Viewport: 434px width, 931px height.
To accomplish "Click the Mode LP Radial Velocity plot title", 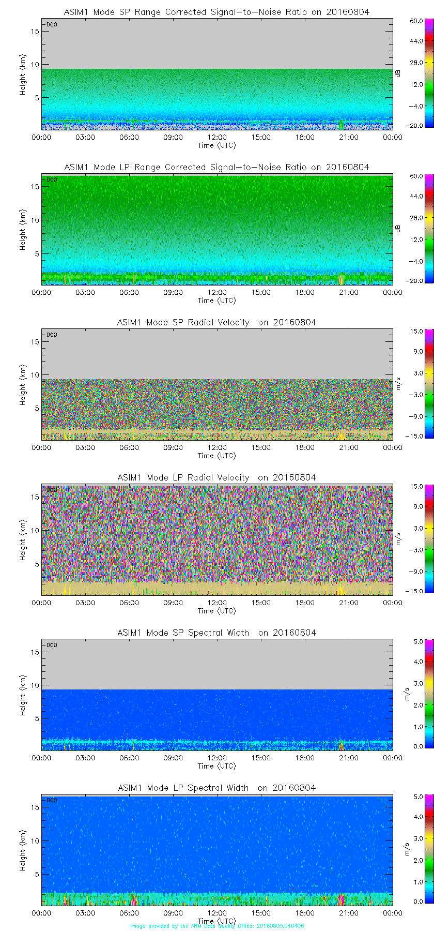I will 216,477.
